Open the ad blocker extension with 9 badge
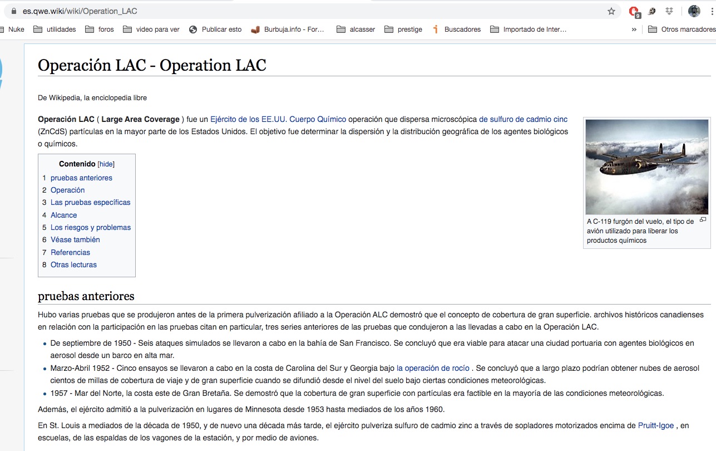Screen dimensions: 716x451 [634, 11]
